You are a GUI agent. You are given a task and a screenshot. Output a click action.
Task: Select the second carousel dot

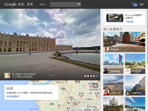point(88,76)
